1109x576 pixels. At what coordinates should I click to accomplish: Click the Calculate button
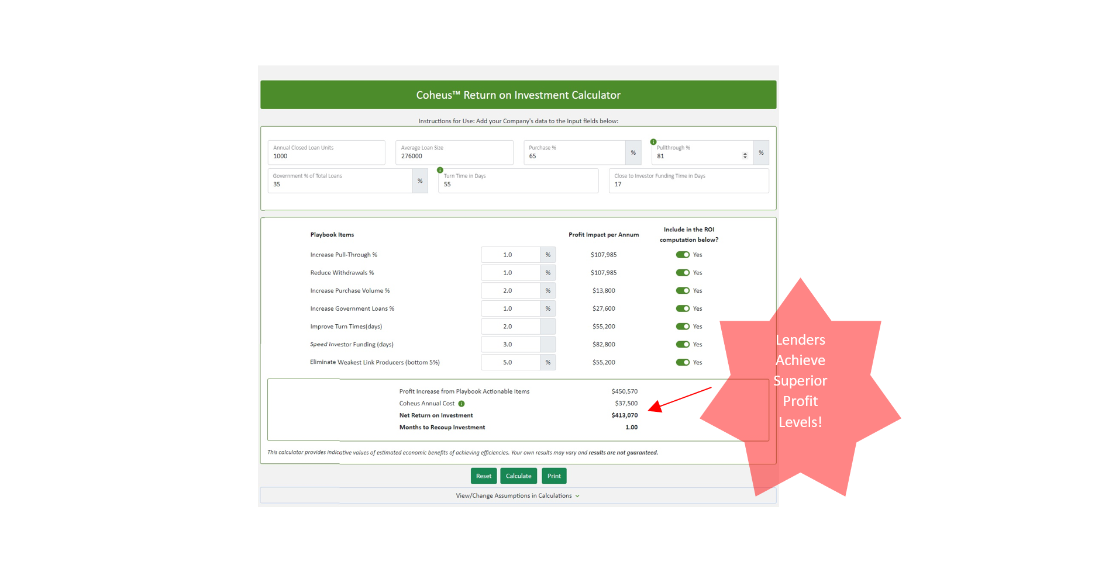coord(519,476)
